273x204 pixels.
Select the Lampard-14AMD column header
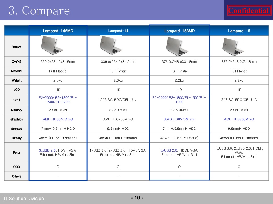(x=58, y=31)
